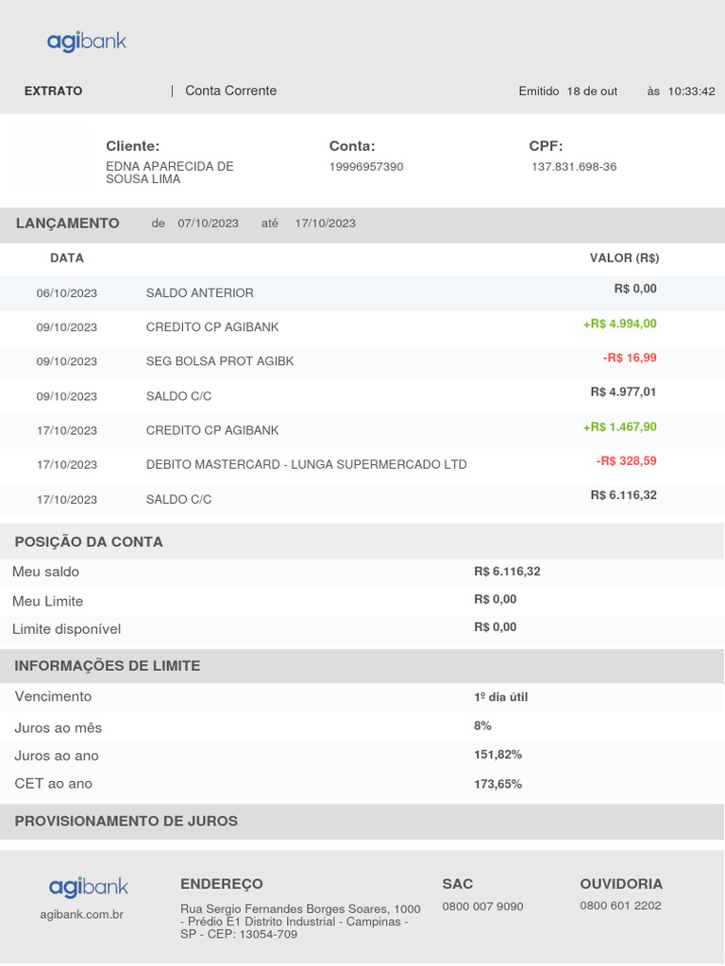Click the issue time 10:33:42

(692, 92)
